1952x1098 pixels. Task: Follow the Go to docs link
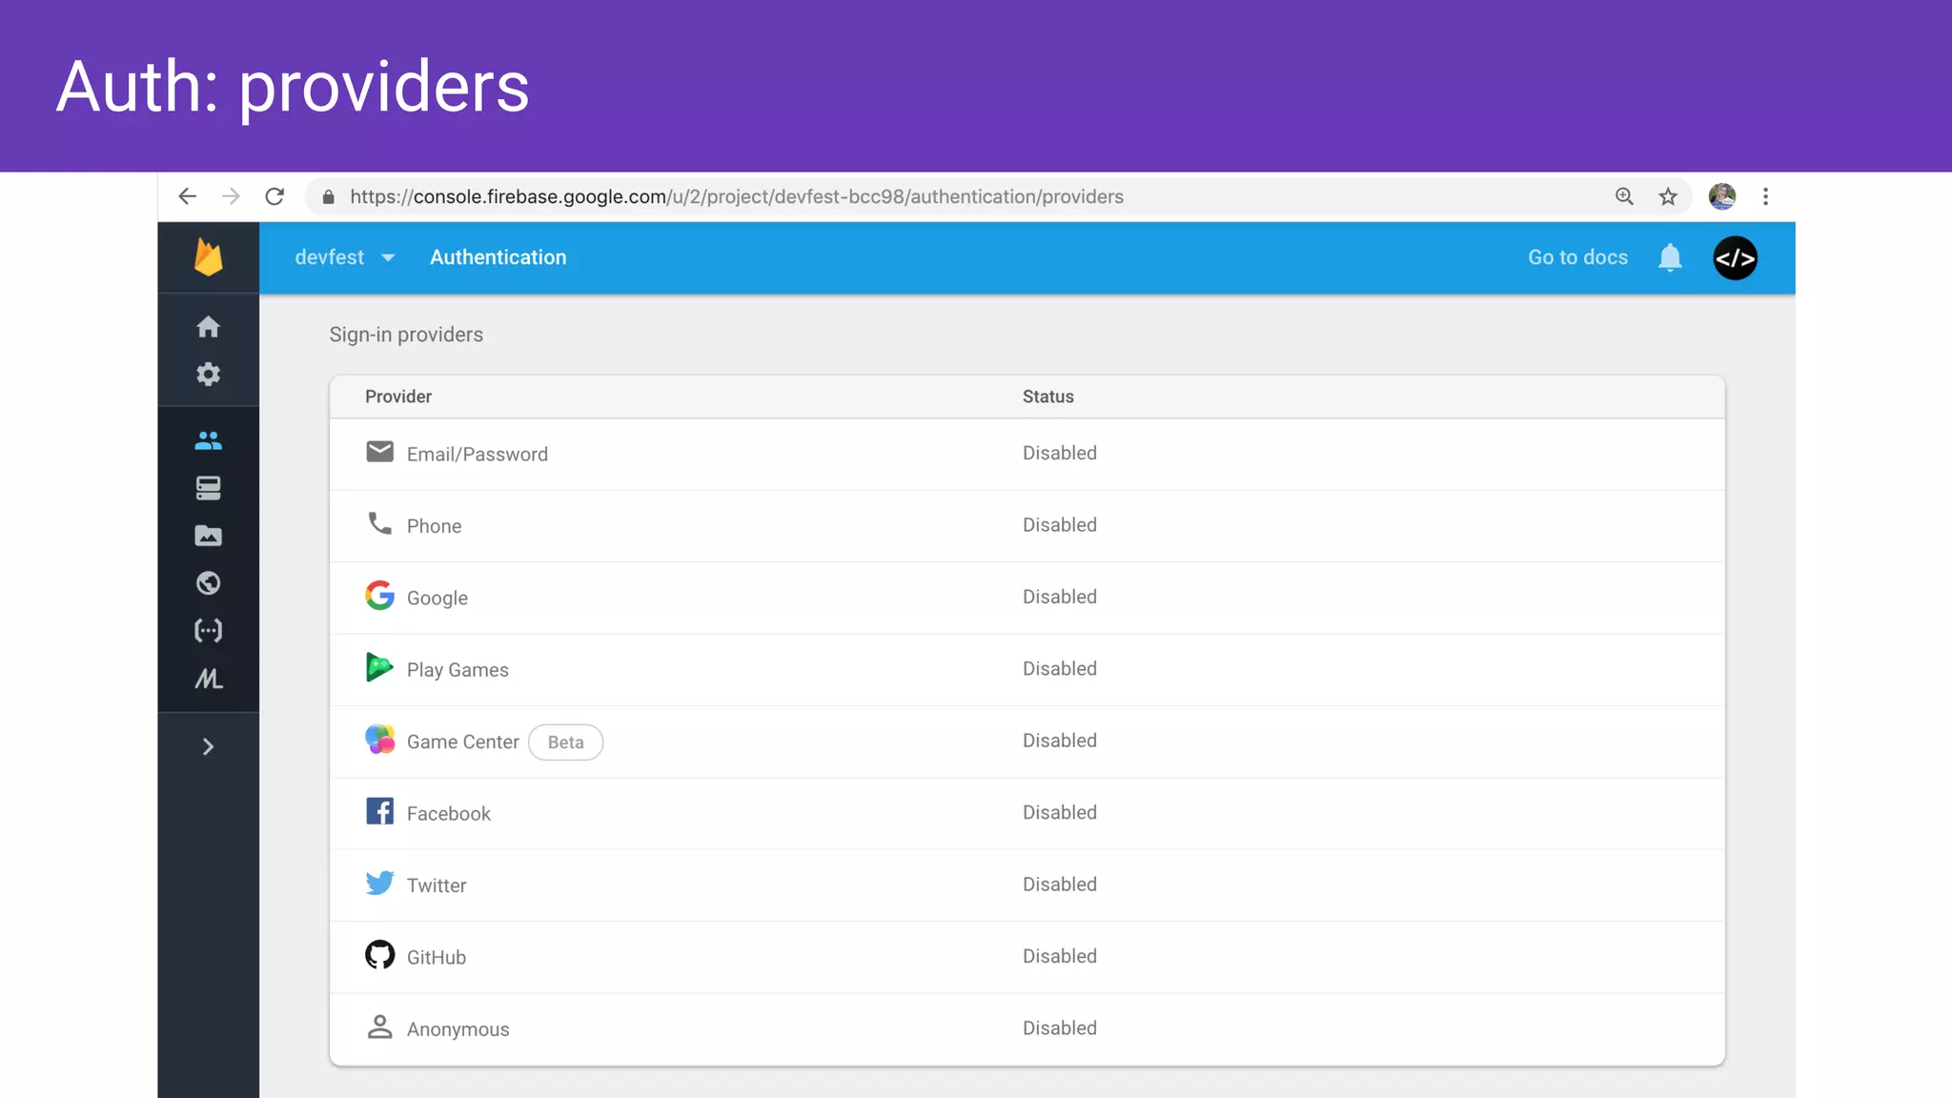click(x=1577, y=257)
